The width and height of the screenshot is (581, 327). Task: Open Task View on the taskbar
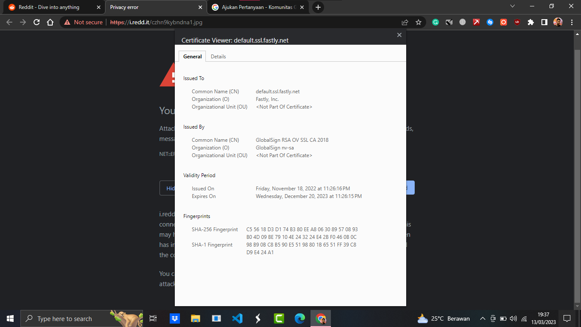[x=153, y=318]
